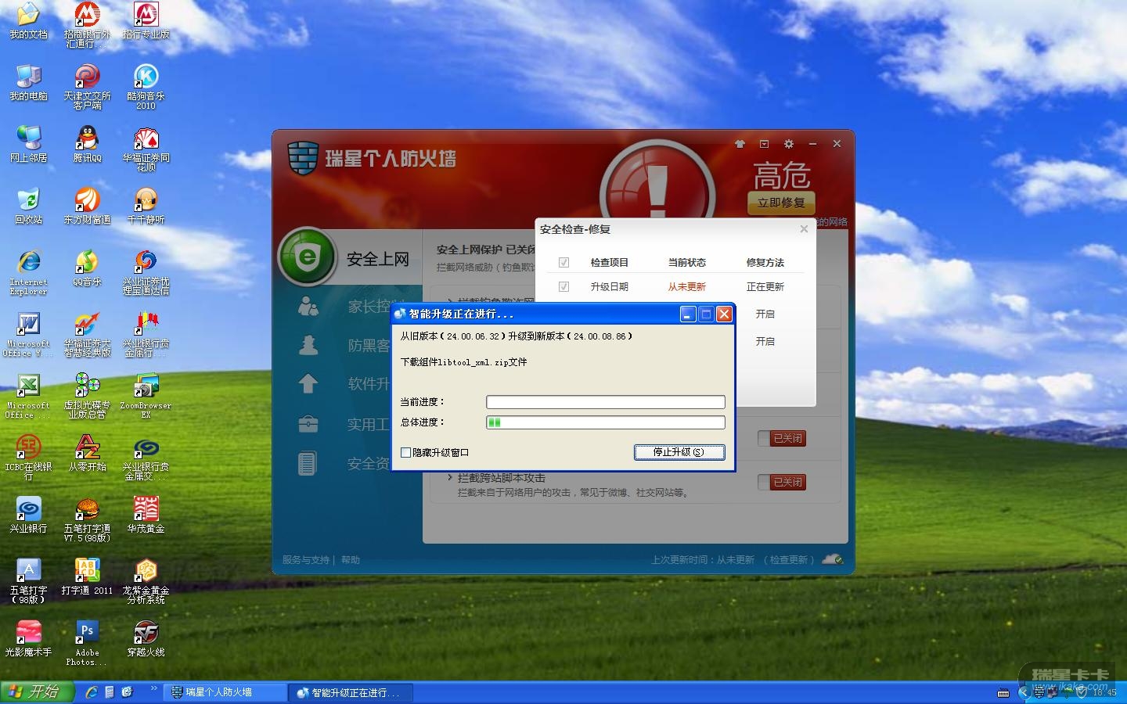The height and width of the screenshot is (704, 1127).
Task: Open the 招行专业版 desktop icon
Action: 146,21
